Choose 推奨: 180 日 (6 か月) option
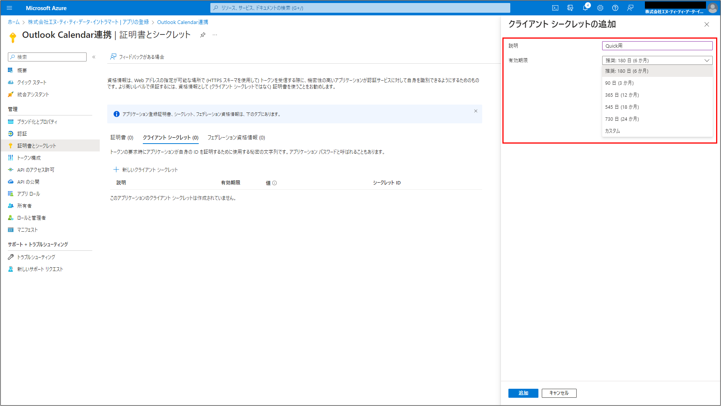The width and height of the screenshot is (721, 406). pos(657,71)
